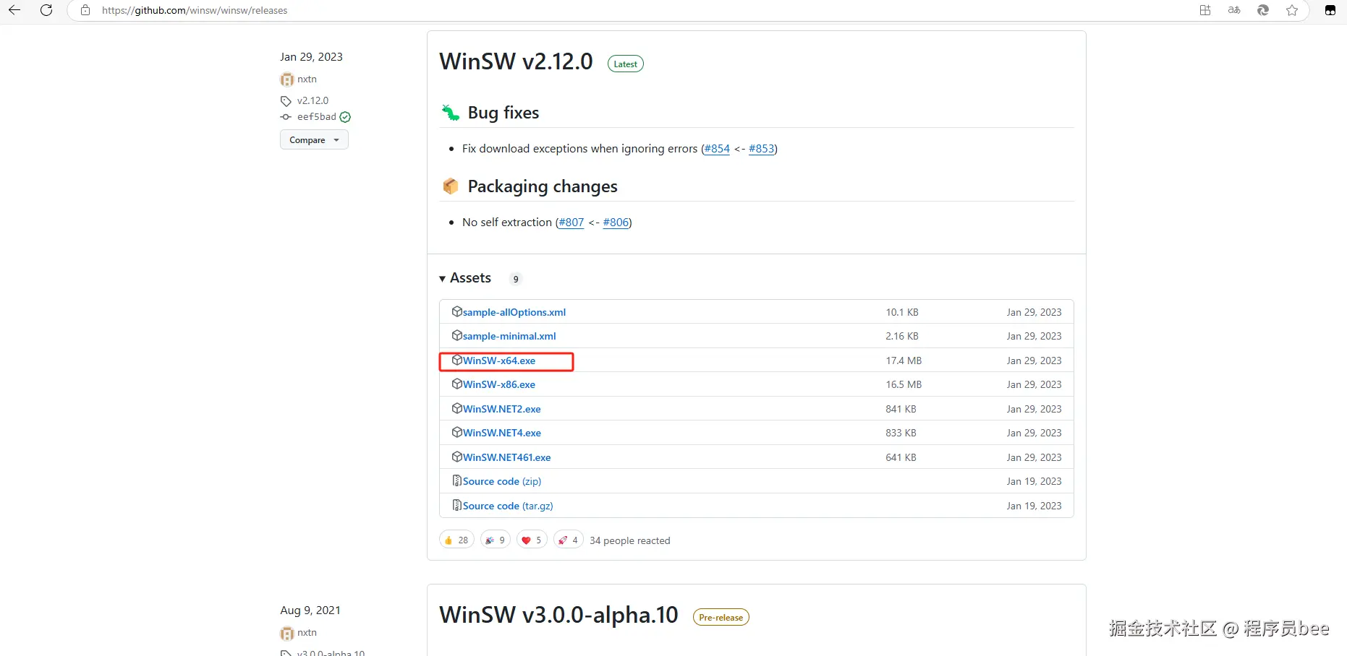Select the Aug 9, 2021 release date
The height and width of the screenshot is (656, 1347).
[310, 610]
